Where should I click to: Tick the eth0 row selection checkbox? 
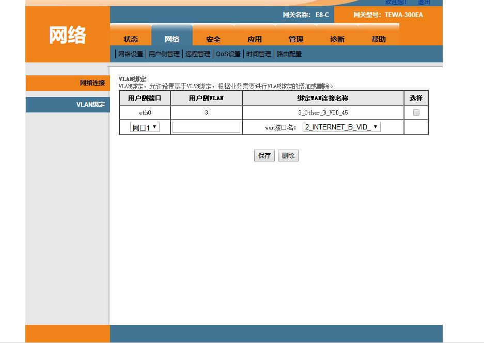(x=415, y=112)
